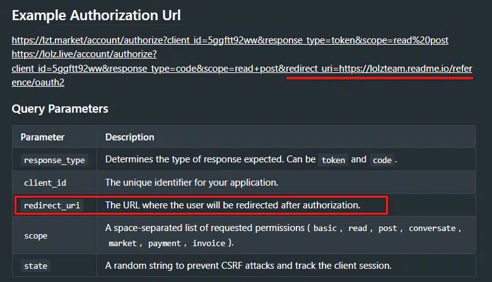Click the state CSRF description text

248,265
